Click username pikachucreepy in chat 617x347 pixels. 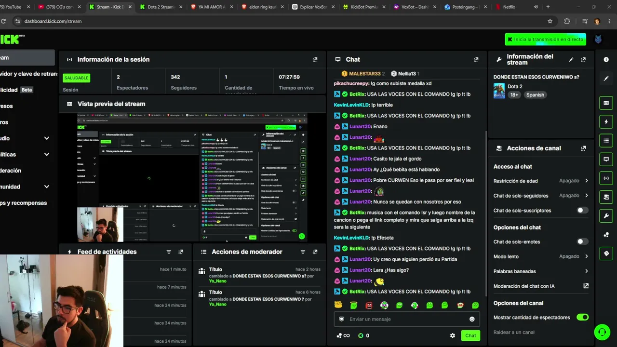click(x=351, y=83)
